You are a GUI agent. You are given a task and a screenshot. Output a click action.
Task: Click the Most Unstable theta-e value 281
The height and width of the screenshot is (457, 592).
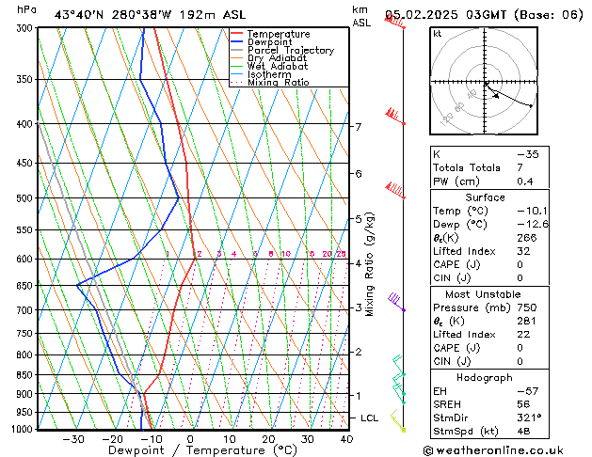click(527, 322)
